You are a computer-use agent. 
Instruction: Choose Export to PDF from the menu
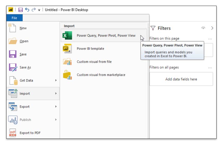point(33,133)
